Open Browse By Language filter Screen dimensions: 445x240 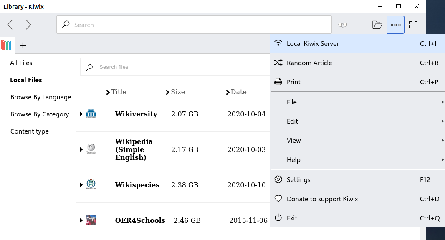tap(40, 97)
